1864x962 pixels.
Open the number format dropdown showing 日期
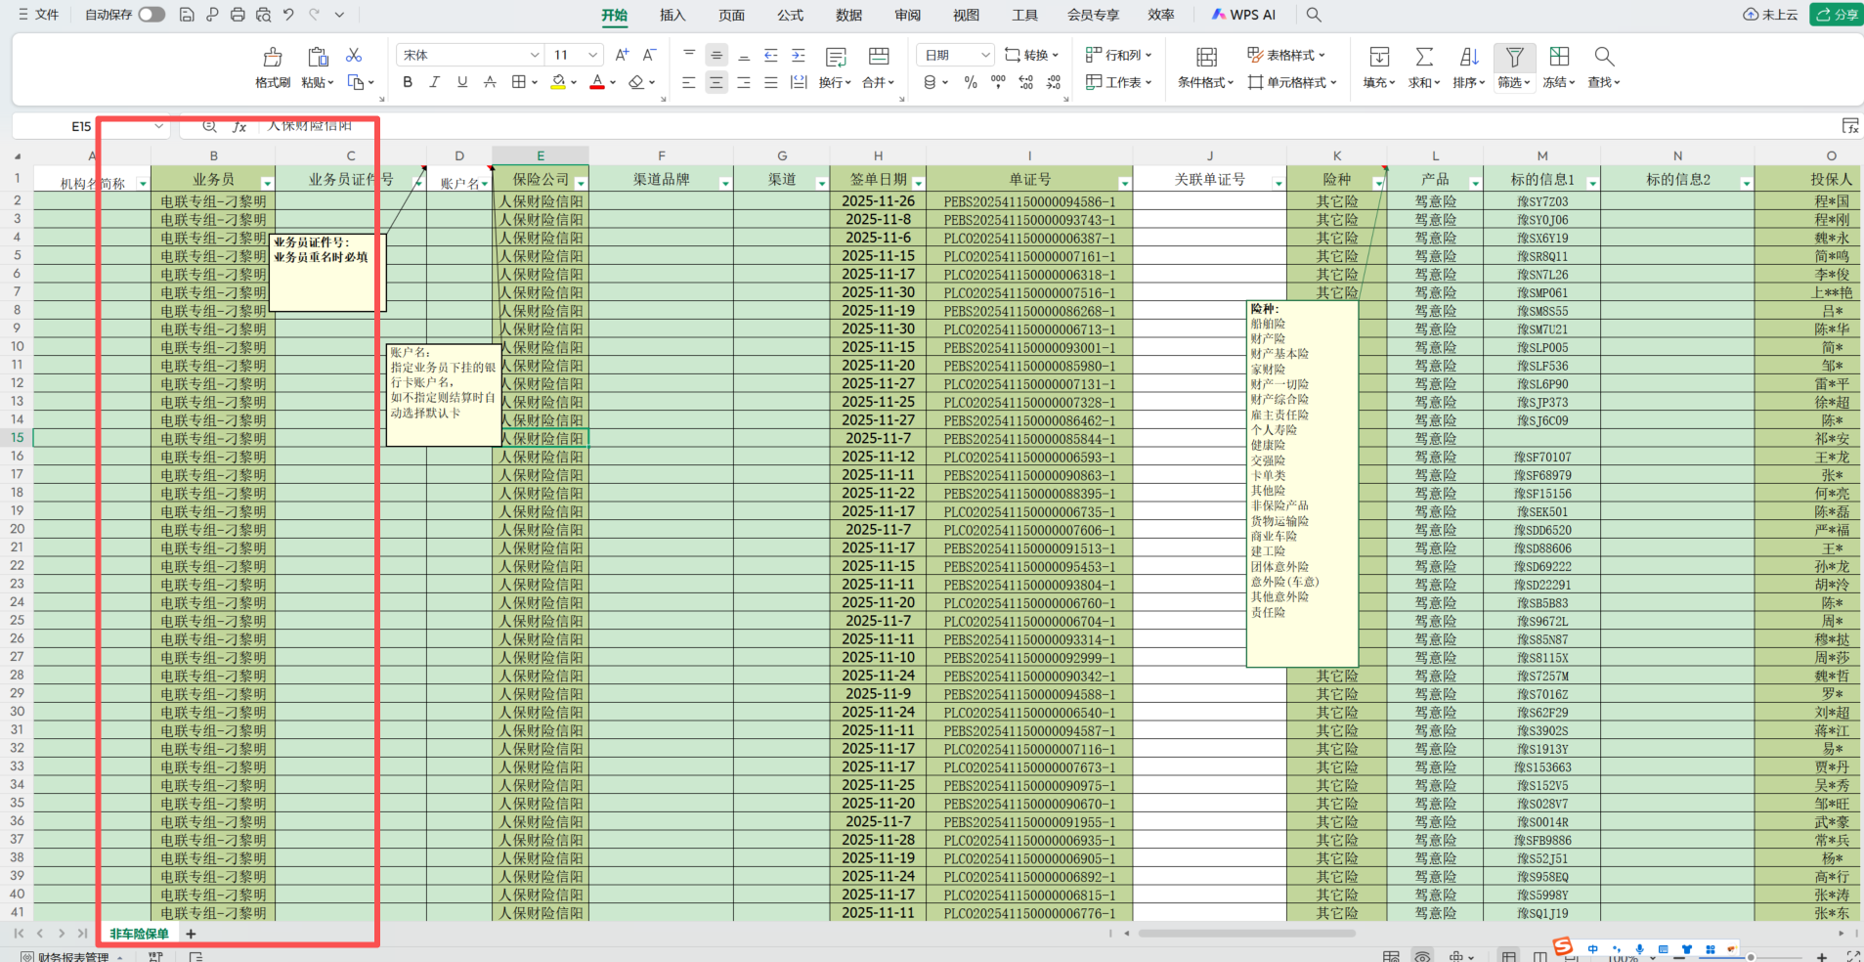coord(985,55)
